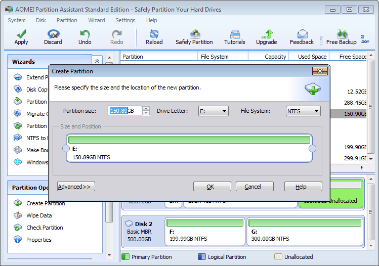Click the Migrate OS wizard icon
The height and width of the screenshot is (266, 379).
18,114
